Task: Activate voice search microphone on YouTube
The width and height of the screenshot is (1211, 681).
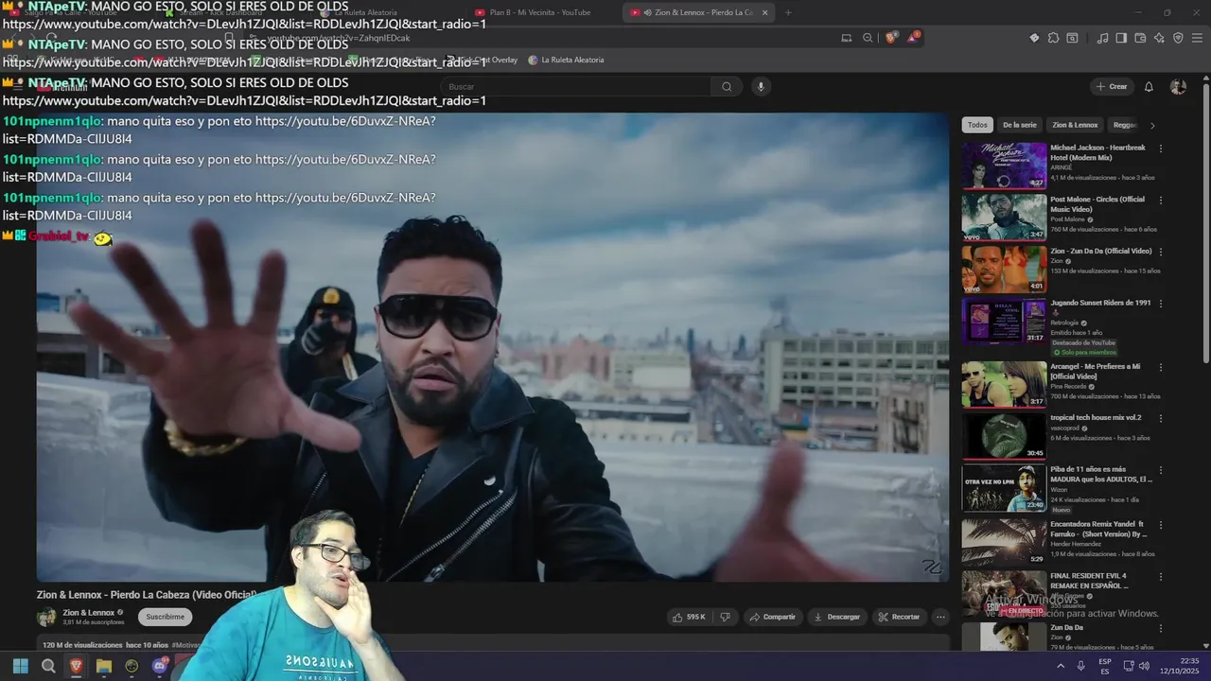Action: (x=760, y=87)
